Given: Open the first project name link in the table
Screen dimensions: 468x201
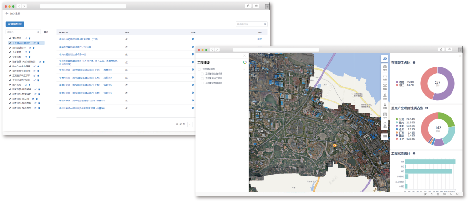Looking at the screenshot, I should click(79, 39).
